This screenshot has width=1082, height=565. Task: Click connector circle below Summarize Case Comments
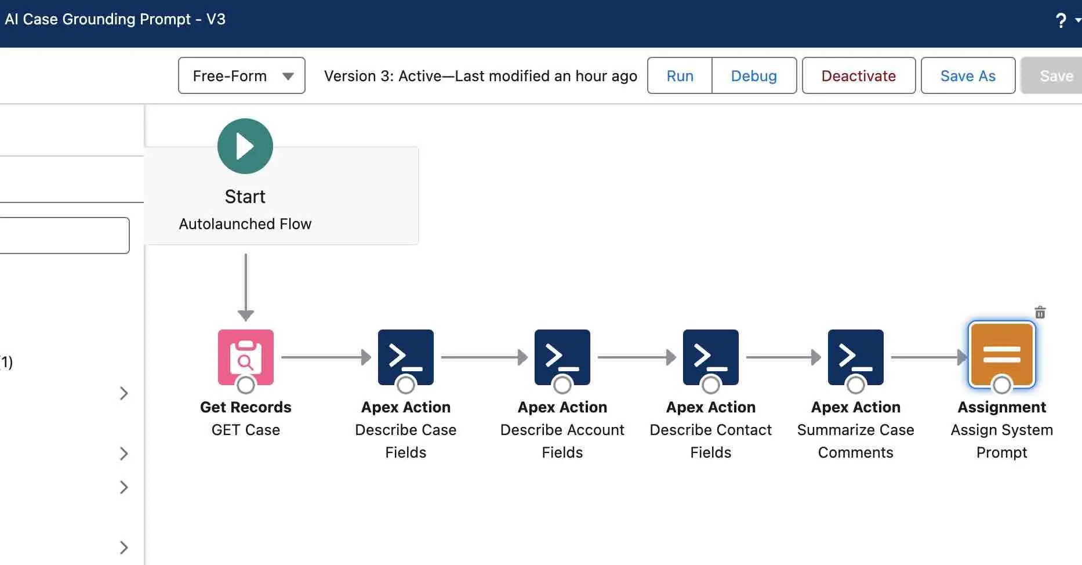coord(856,385)
